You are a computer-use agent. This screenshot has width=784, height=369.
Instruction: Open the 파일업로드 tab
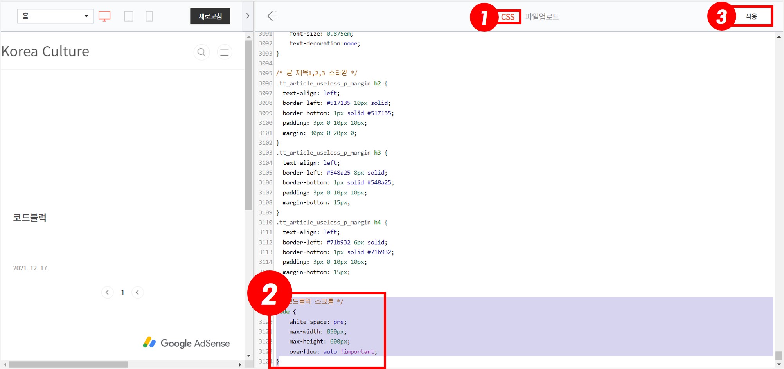pos(542,16)
